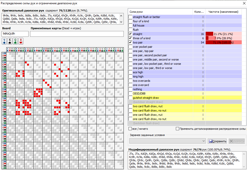Focus the Применённые карты (Dead) input field

pyautogui.click(x=77, y=34)
